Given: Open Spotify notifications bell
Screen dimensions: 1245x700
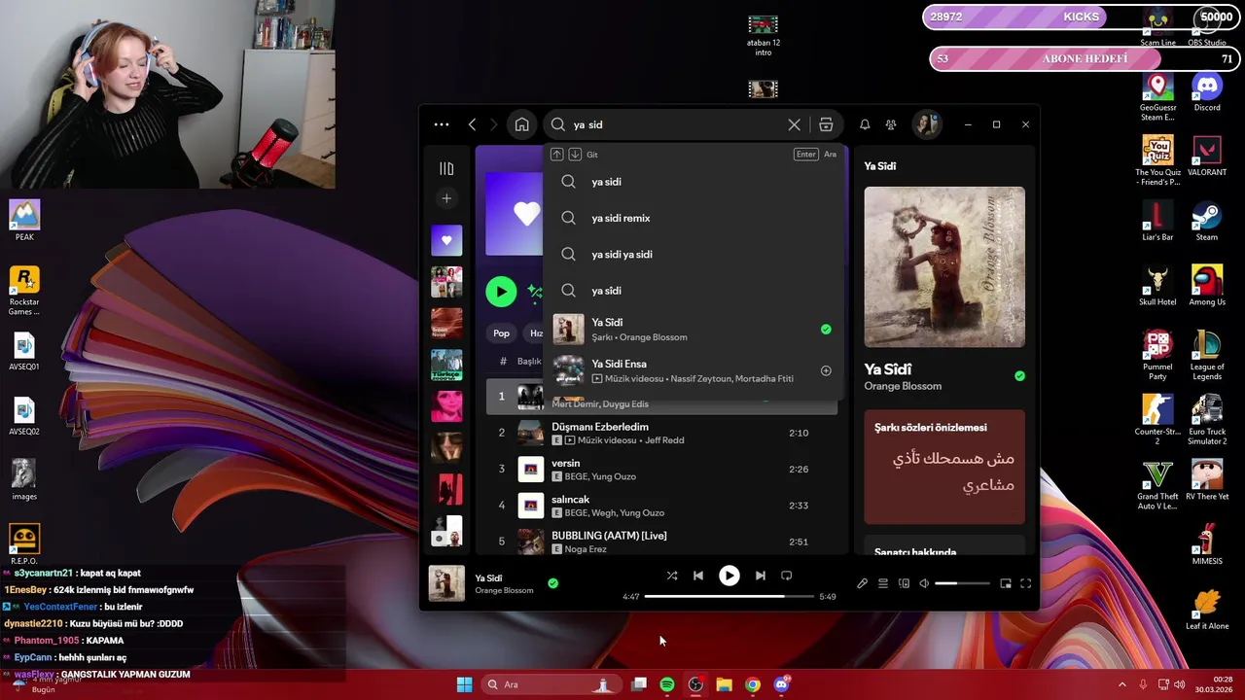Looking at the screenshot, I should pos(865,124).
